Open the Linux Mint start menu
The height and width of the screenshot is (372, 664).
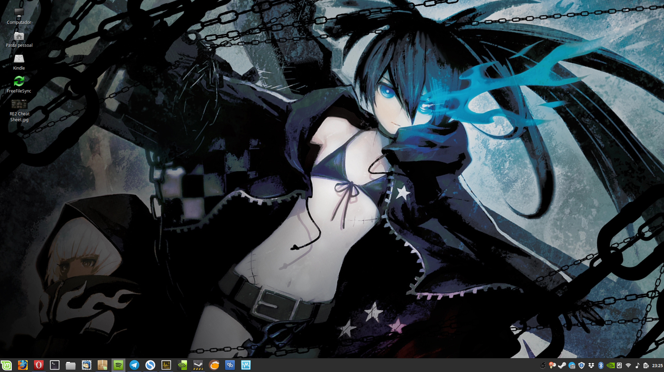(x=6, y=365)
